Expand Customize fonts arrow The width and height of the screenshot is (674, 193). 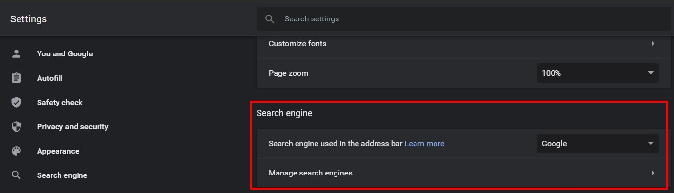click(x=653, y=43)
